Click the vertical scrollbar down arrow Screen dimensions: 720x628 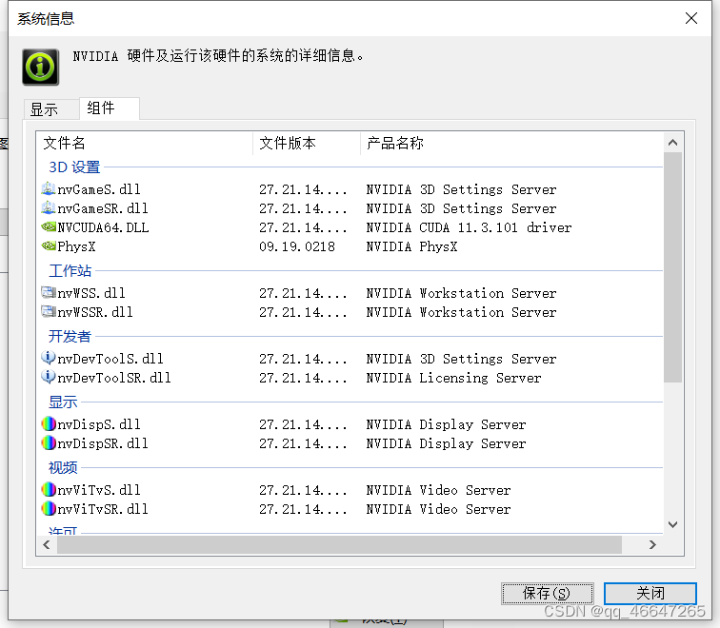pyautogui.click(x=672, y=524)
